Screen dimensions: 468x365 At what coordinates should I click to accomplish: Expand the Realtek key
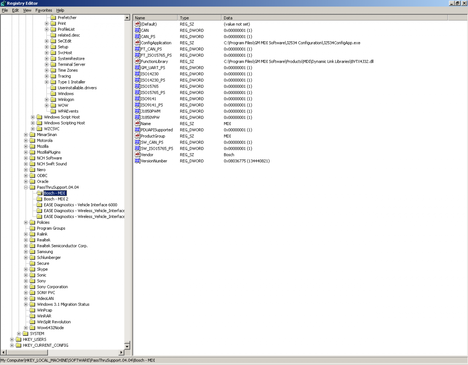click(x=26, y=240)
